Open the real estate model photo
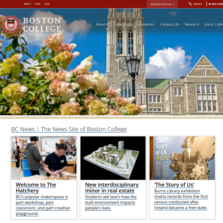Viewport: 223px width, 223px height. click(113, 158)
